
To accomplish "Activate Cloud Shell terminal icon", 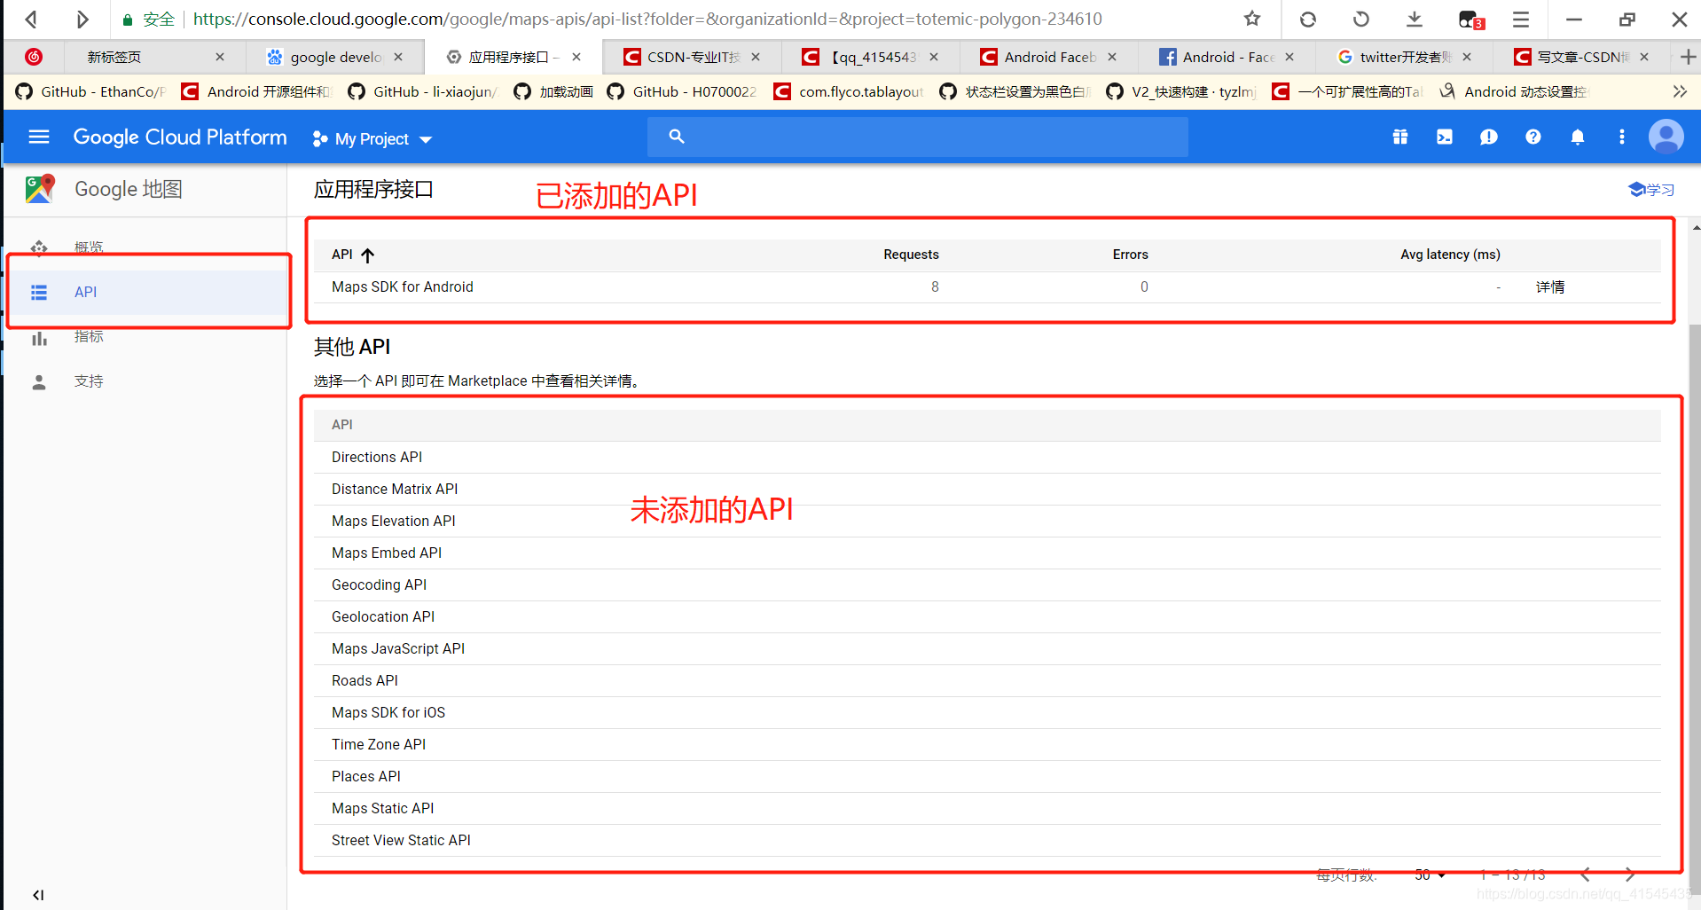I will (x=1445, y=137).
